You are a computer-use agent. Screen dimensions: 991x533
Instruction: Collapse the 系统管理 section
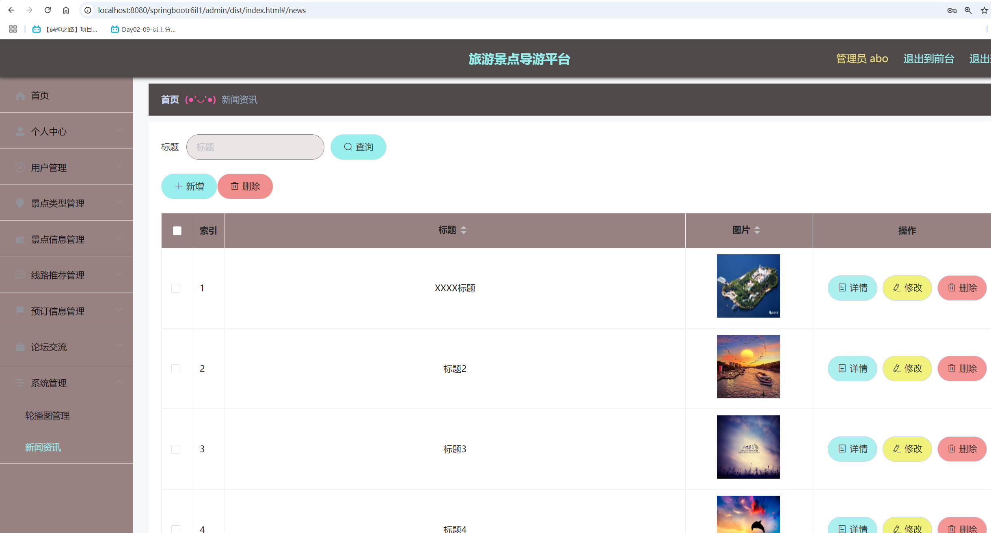coord(119,382)
